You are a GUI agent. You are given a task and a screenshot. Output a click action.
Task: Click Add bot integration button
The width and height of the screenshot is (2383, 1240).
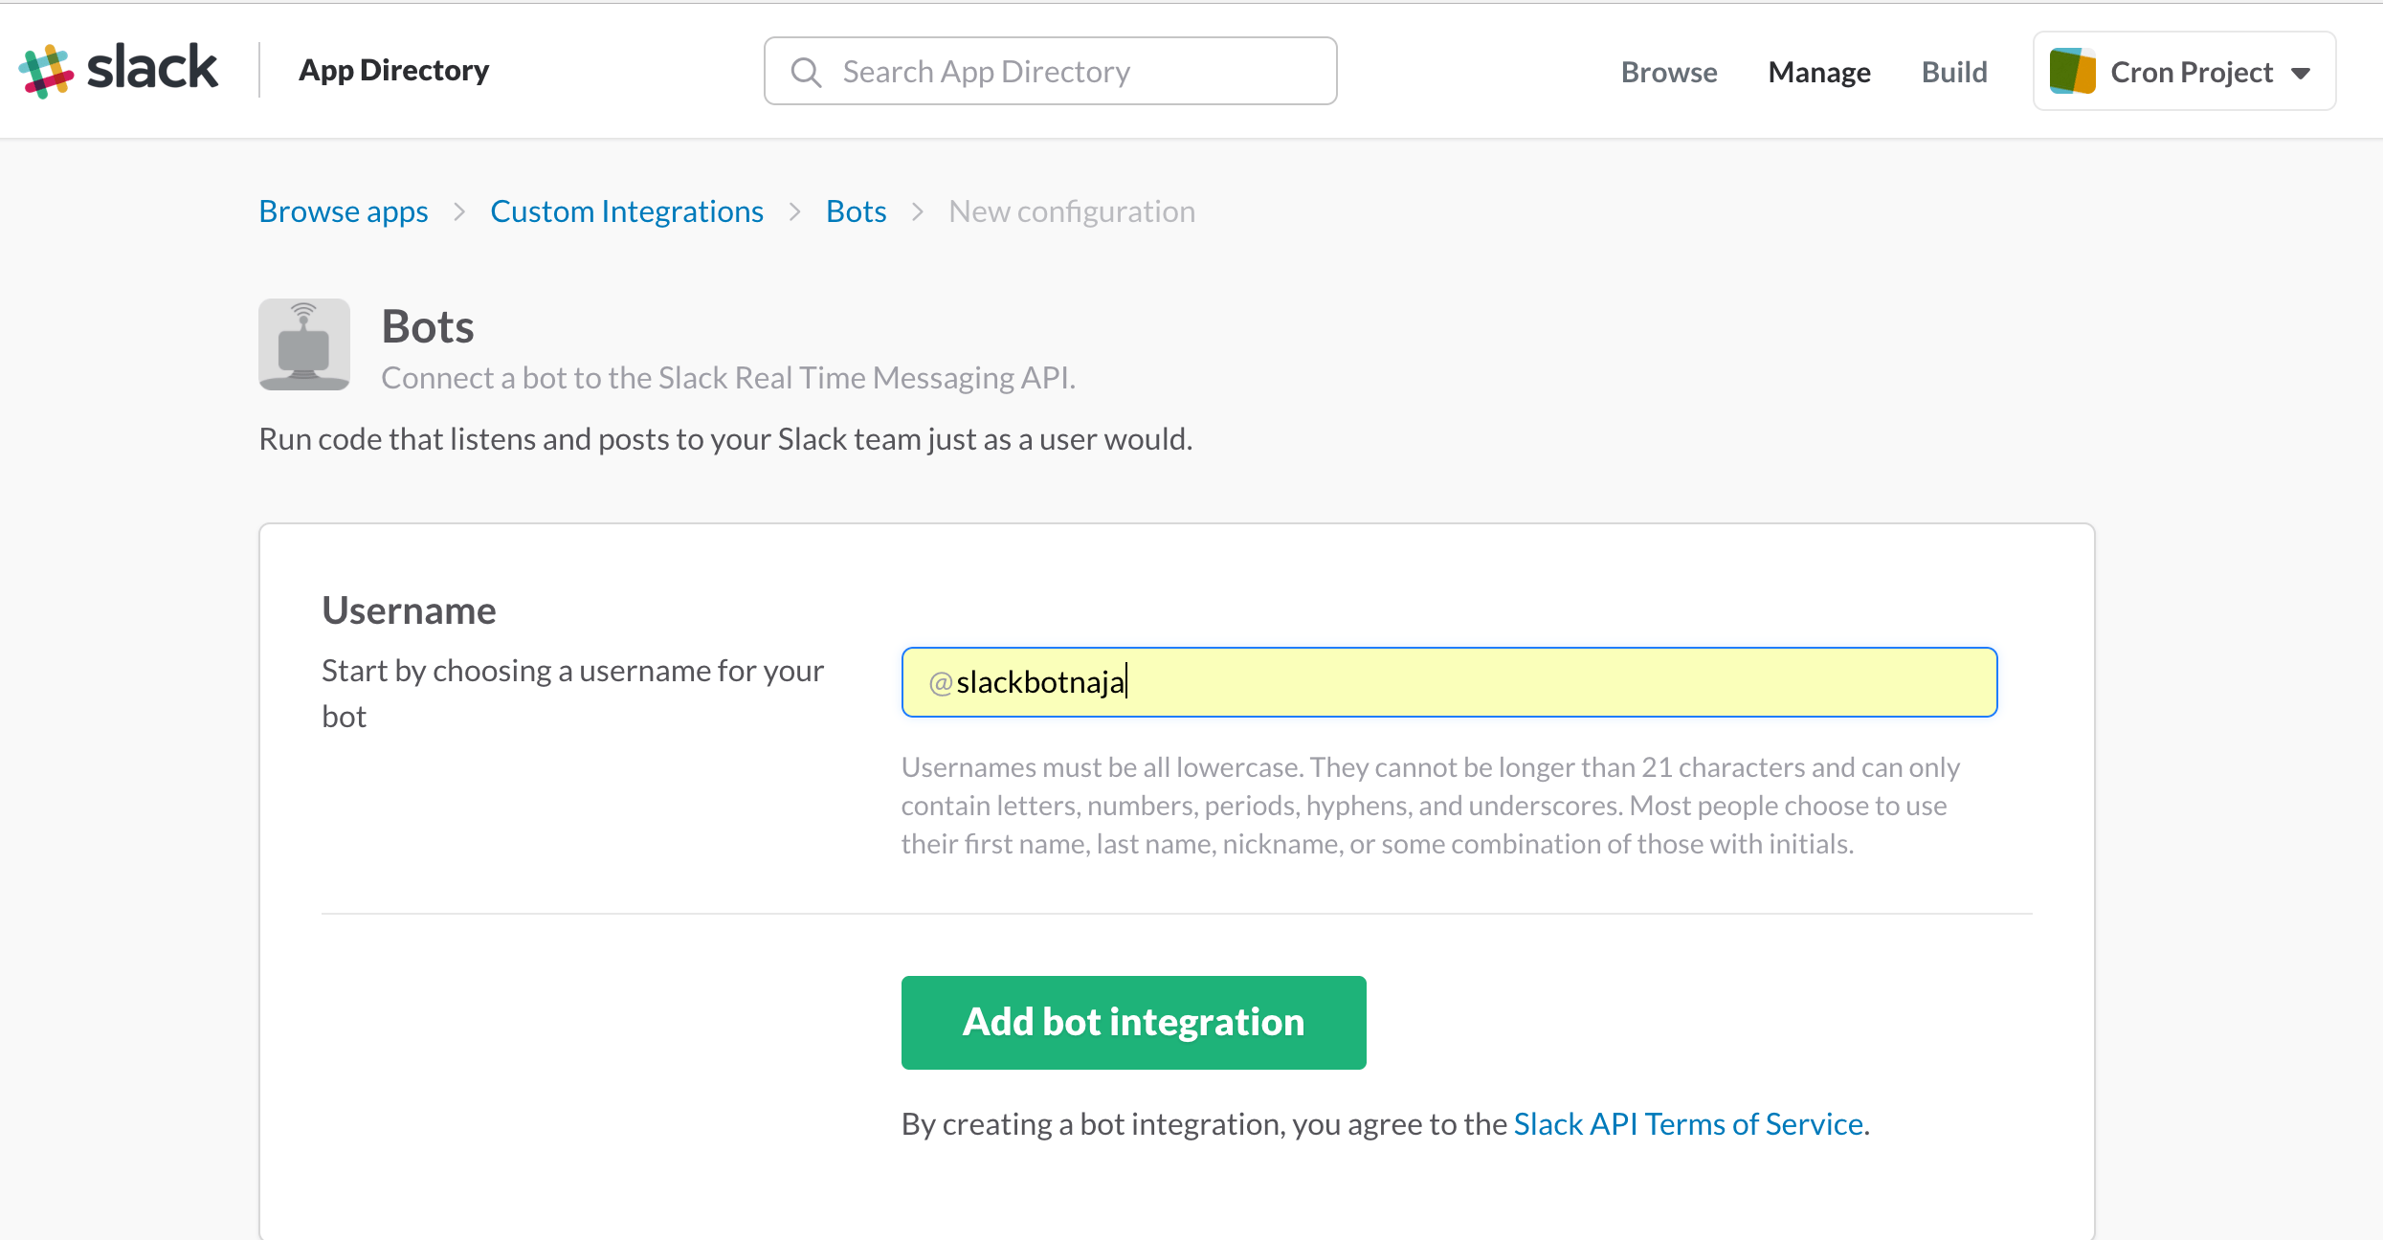(1133, 1022)
